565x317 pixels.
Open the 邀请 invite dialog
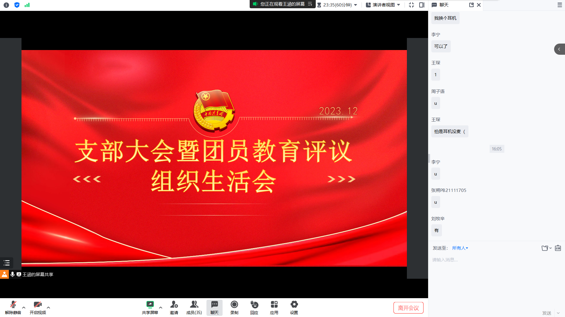click(x=174, y=308)
